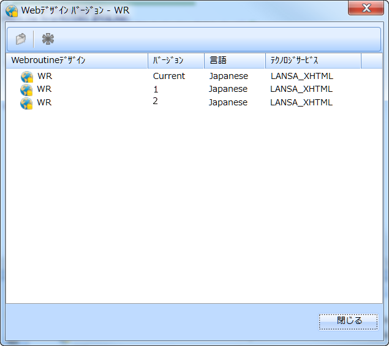Click the globe icon in version 1 row
Image resolution: width=389 pixels, height=346 pixels.
(x=26, y=89)
